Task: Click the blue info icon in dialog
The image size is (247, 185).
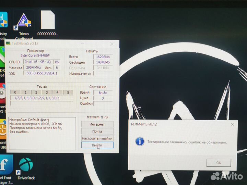Action: [x=140, y=141]
